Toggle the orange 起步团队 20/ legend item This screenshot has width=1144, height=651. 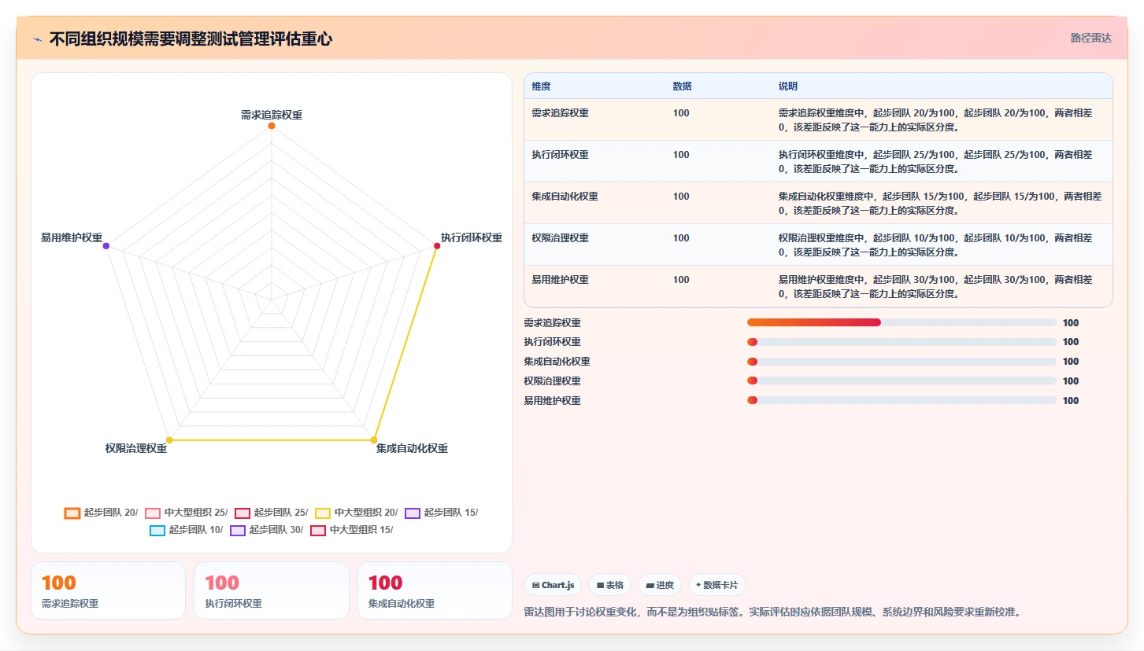click(x=101, y=513)
